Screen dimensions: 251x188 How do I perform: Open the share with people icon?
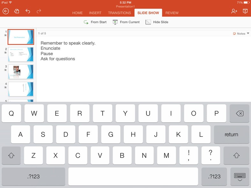click(x=234, y=11)
